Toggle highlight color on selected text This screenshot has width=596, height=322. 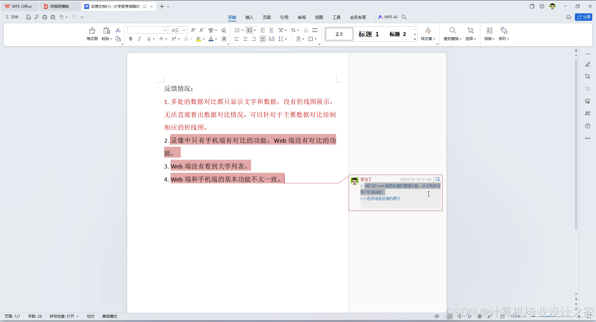[199, 39]
